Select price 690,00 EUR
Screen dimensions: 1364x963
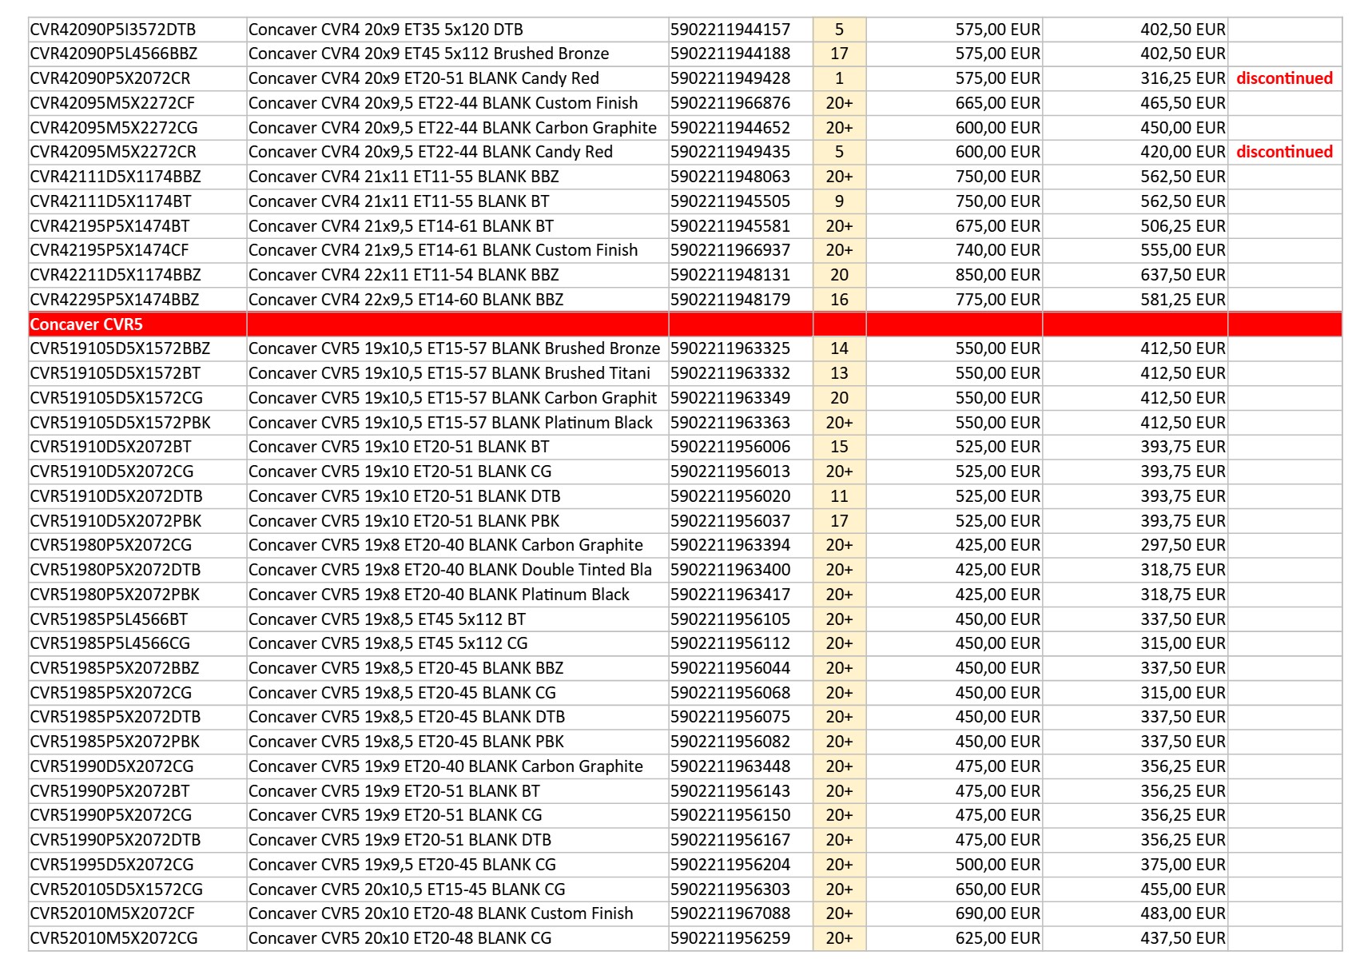click(997, 913)
